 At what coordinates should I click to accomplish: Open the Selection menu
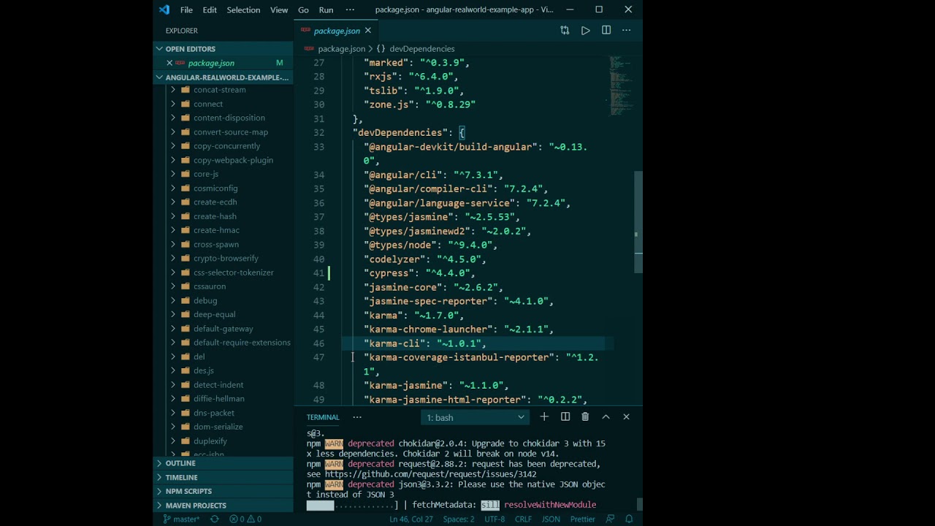tap(243, 9)
